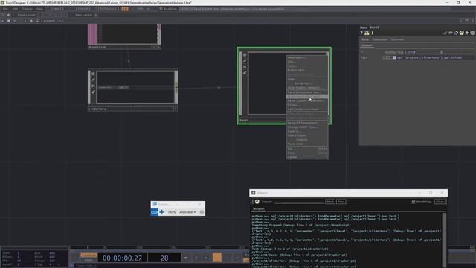Step one frame forward
The width and height of the screenshot is (476, 268).
click(237, 258)
